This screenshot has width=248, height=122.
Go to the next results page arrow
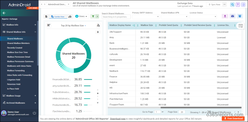tap(239, 112)
